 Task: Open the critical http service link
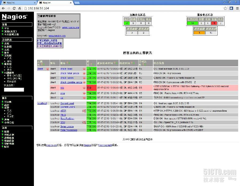pos(62,88)
